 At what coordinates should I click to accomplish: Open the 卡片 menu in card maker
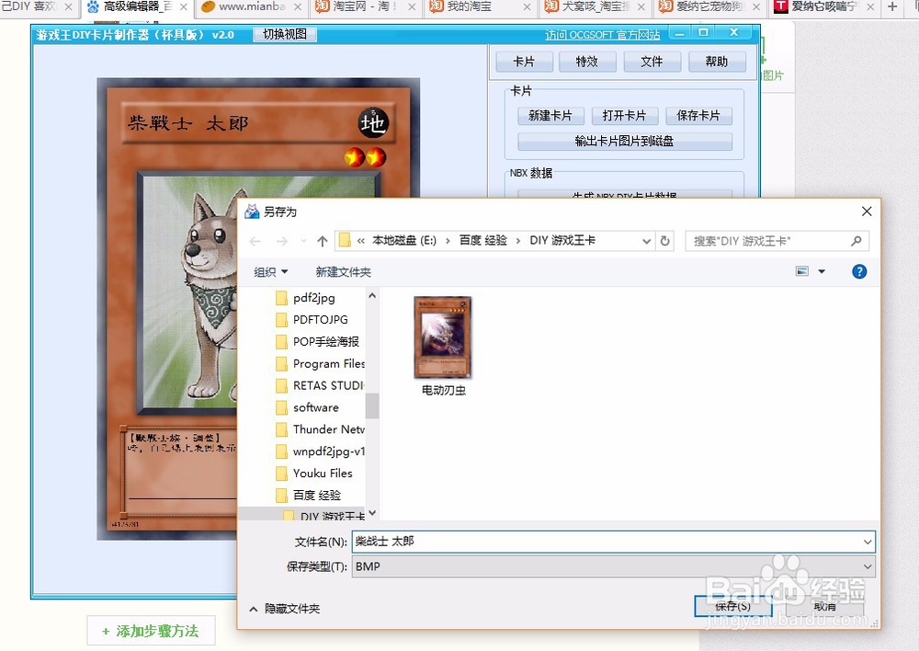[x=524, y=62]
